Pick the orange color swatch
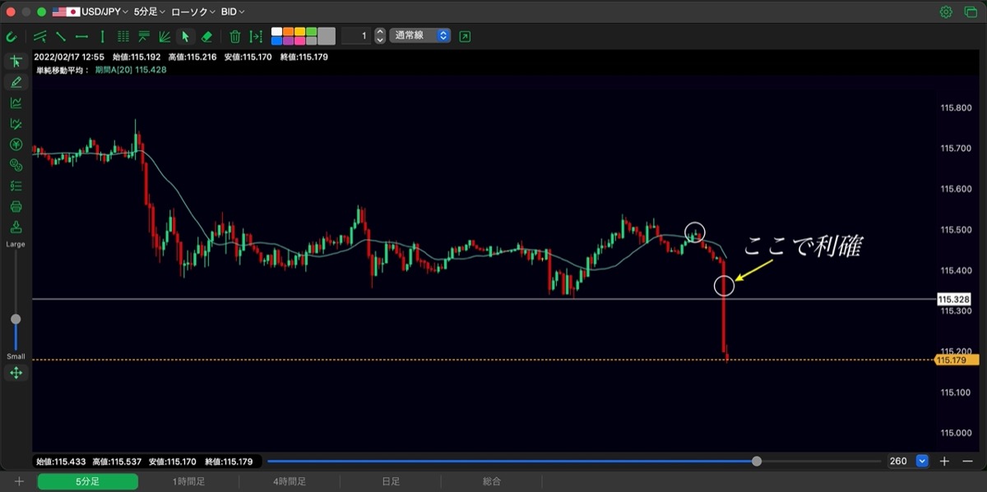The height and width of the screenshot is (492, 987). click(288, 32)
